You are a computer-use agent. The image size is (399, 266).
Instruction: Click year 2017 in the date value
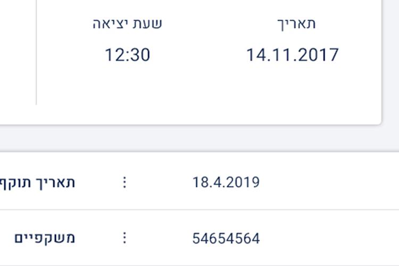click(318, 55)
